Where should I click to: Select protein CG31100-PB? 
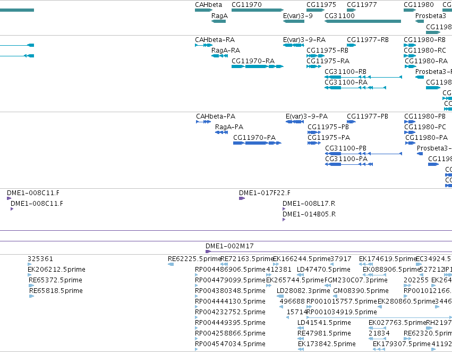point(363,154)
